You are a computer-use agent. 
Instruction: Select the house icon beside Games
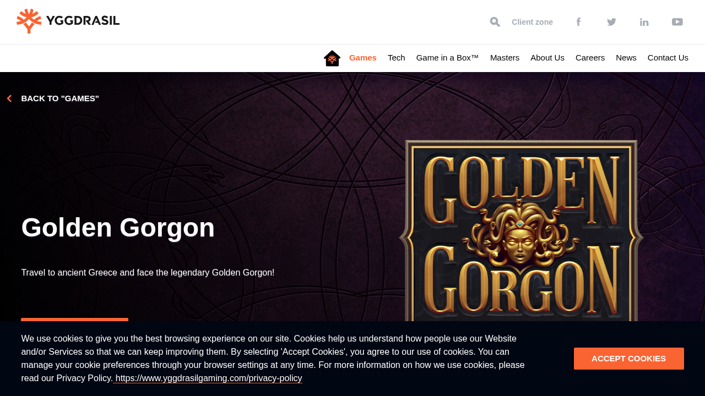coord(332,57)
